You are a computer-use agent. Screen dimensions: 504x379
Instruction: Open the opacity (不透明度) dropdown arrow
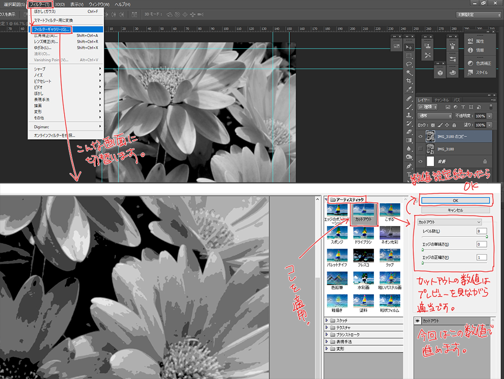tap(489, 116)
